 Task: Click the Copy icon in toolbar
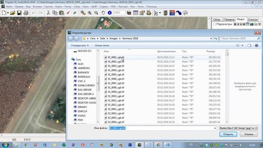(x=55, y=13)
